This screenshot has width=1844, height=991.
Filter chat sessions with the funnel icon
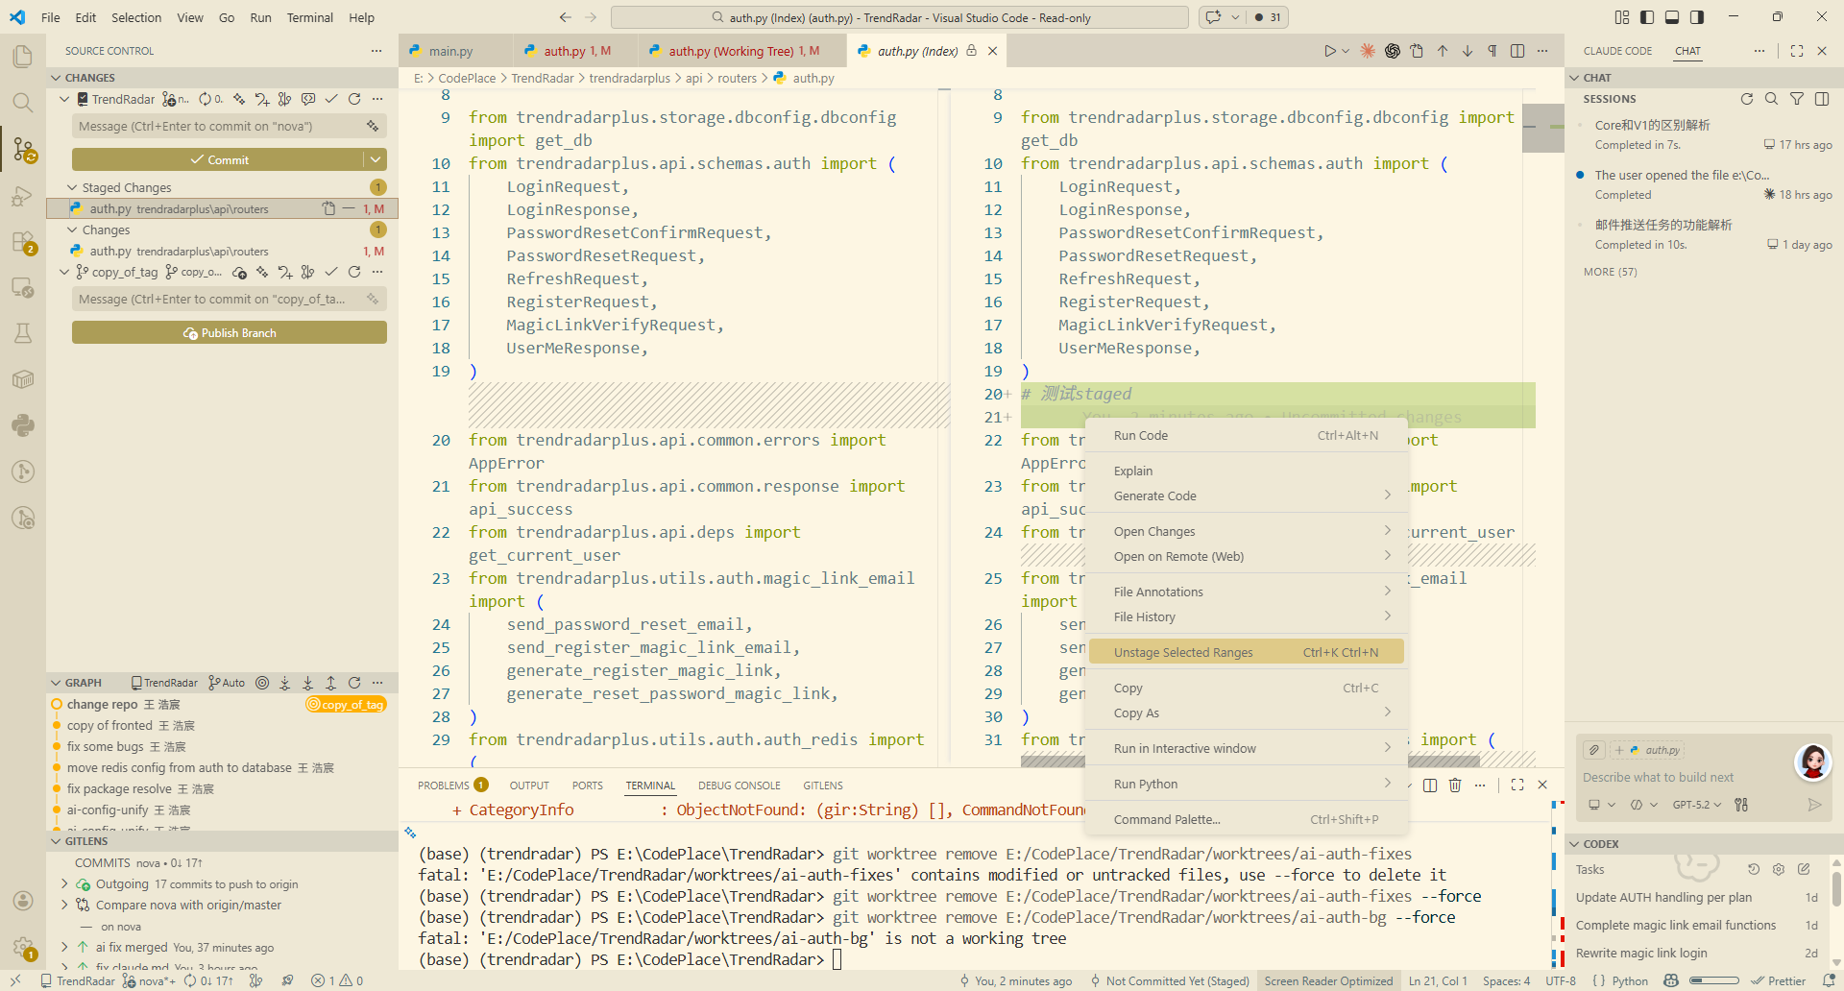coord(1797,99)
